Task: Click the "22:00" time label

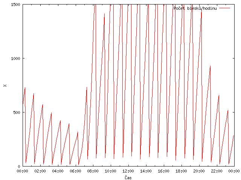Action: [217, 171]
